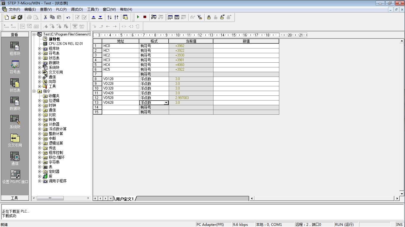Click the yellow lock force icon
Image resolution: width=405 pixels, height=227 pixels.
coord(209,17)
